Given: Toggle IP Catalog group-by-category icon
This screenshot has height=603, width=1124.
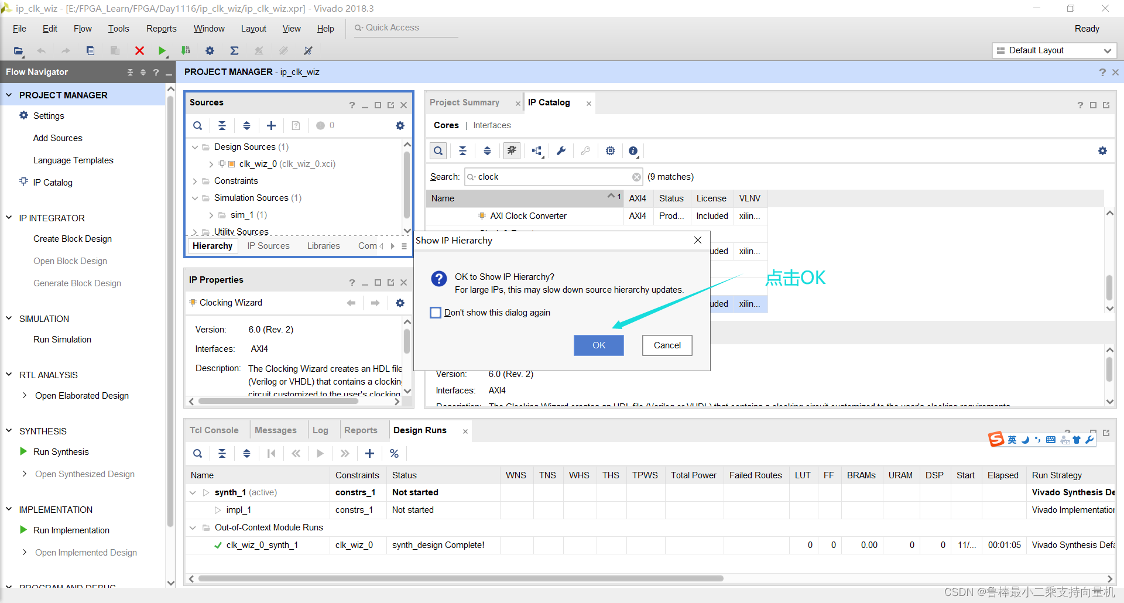Looking at the screenshot, I should [x=512, y=151].
